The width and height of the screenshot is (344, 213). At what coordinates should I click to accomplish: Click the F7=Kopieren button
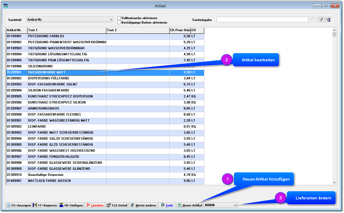pyautogui.click(x=45, y=205)
